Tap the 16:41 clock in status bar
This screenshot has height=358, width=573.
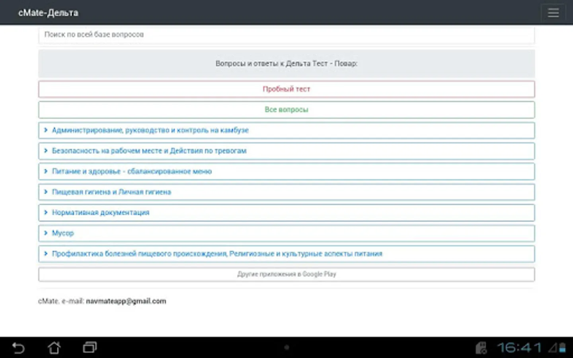[x=519, y=348]
